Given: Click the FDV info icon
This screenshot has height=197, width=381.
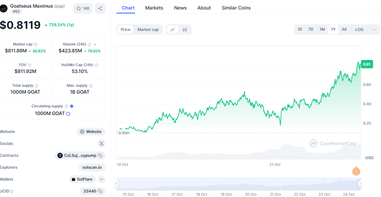Looking at the screenshot, I should pyautogui.click(x=30, y=65).
